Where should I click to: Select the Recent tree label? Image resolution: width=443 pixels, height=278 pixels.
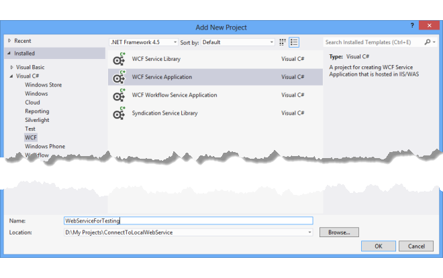23,41
